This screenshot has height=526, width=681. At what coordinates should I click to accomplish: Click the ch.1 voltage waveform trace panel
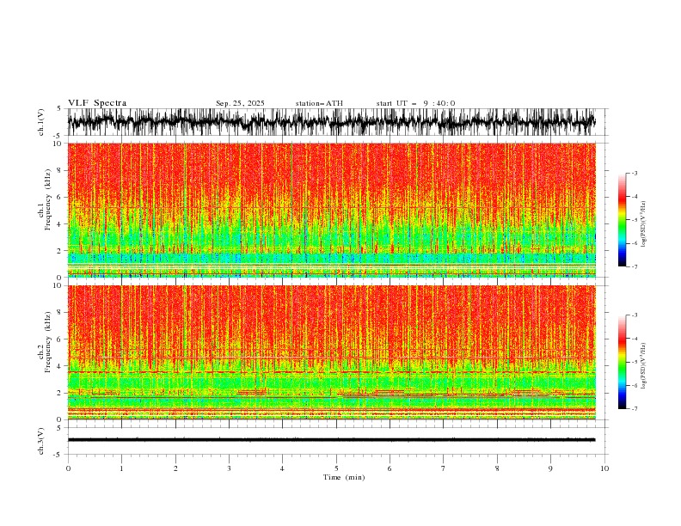[x=332, y=122]
